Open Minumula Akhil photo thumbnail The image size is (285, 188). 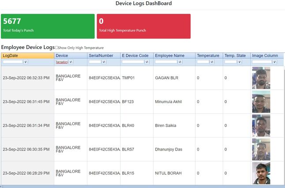coord(261,102)
